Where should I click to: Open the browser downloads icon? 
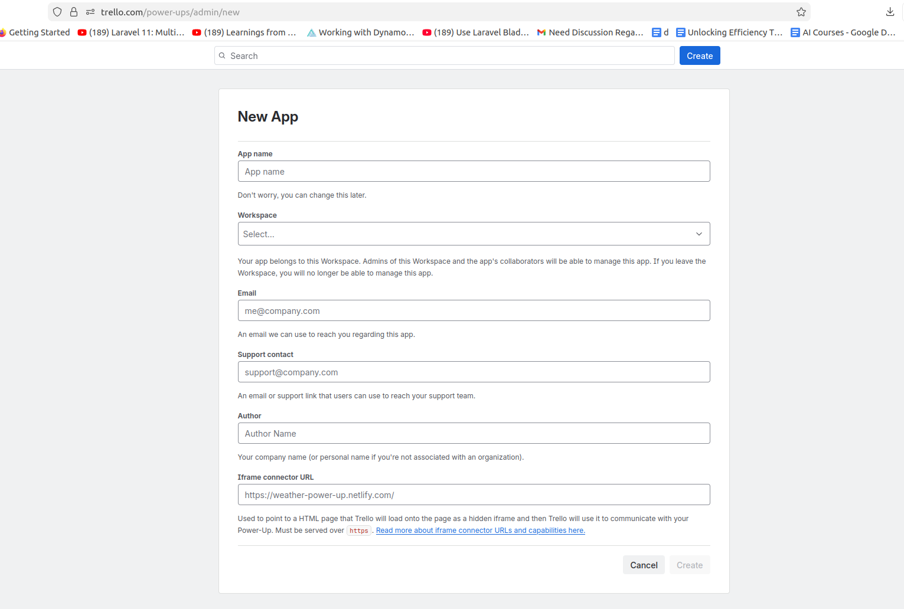(890, 12)
